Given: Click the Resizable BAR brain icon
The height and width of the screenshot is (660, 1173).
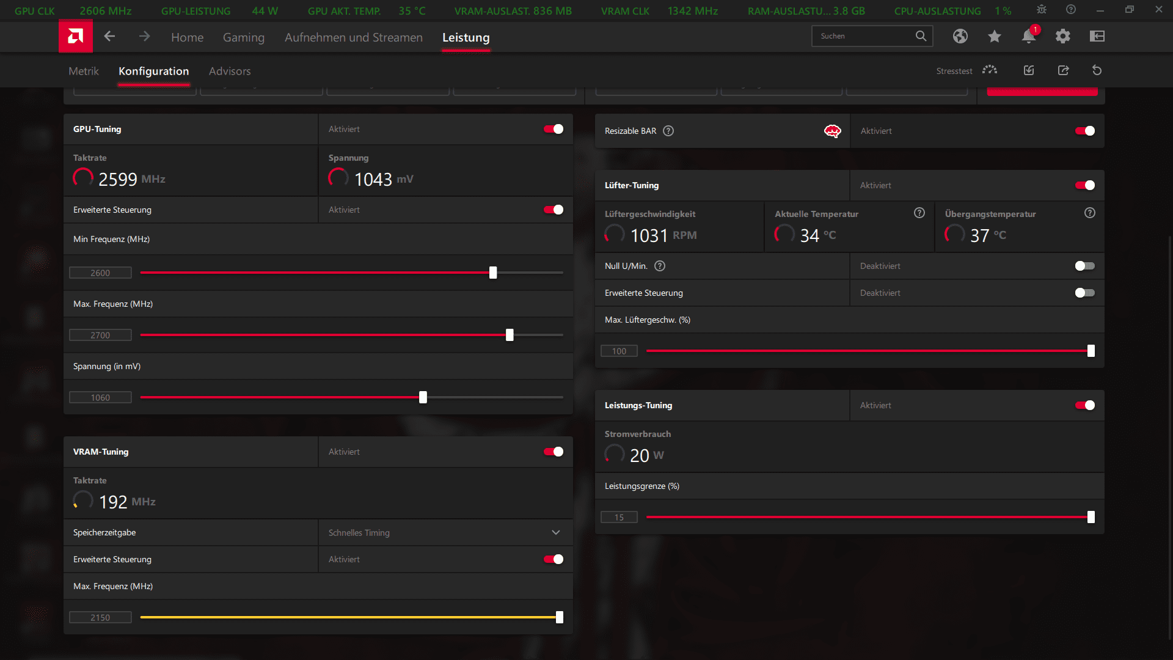Looking at the screenshot, I should [832, 131].
